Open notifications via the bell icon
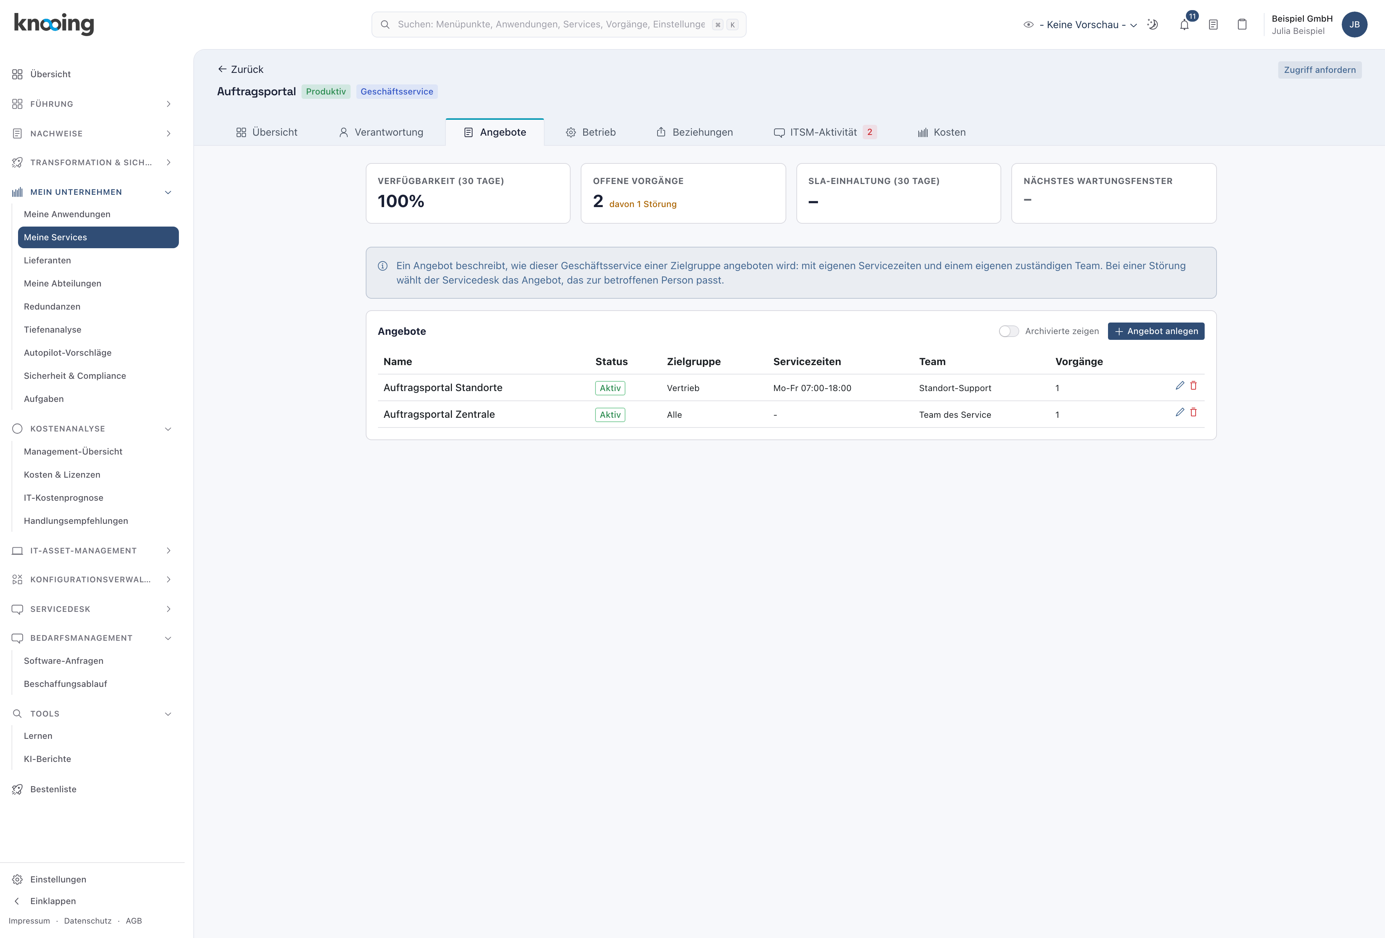The height and width of the screenshot is (938, 1385). 1184,25
